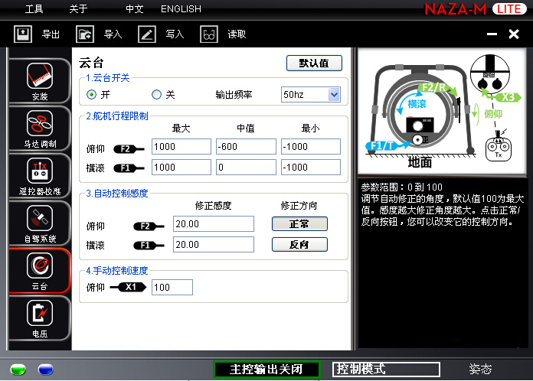Click the 默认值 (Default) button

(x=314, y=63)
